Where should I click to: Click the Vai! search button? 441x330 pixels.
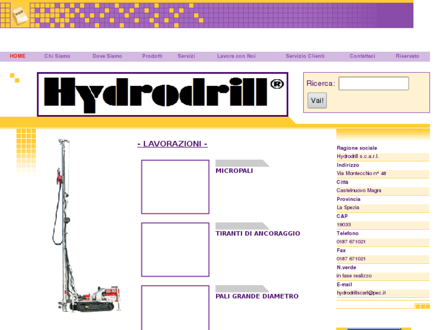(317, 101)
